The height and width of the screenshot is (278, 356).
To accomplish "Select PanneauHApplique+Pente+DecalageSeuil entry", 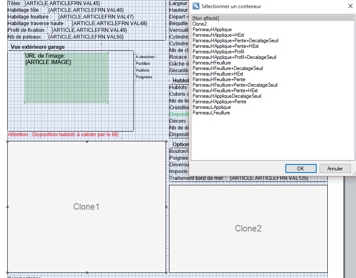I will pyautogui.click(x=235, y=41).
